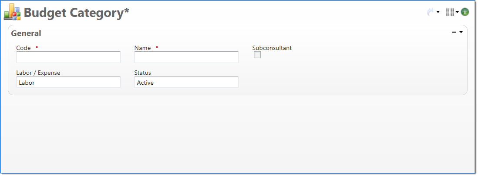Open the General section options arrow
Screen dimensions: 478x176
point(461,32)
